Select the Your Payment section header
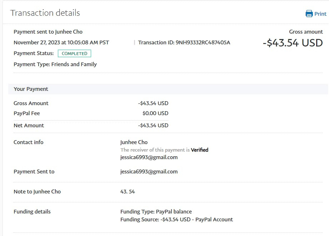 (31, 89)
